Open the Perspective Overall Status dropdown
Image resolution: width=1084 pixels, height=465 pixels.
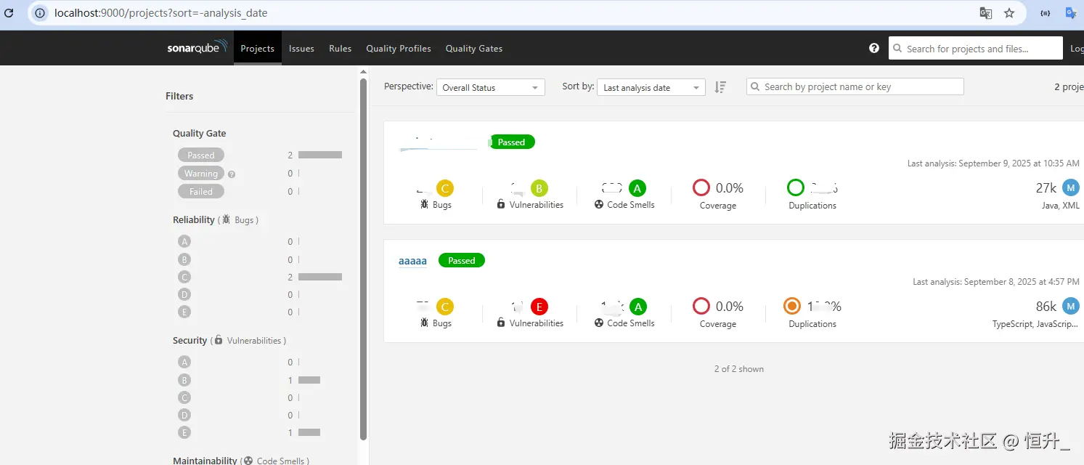point(491,87)
